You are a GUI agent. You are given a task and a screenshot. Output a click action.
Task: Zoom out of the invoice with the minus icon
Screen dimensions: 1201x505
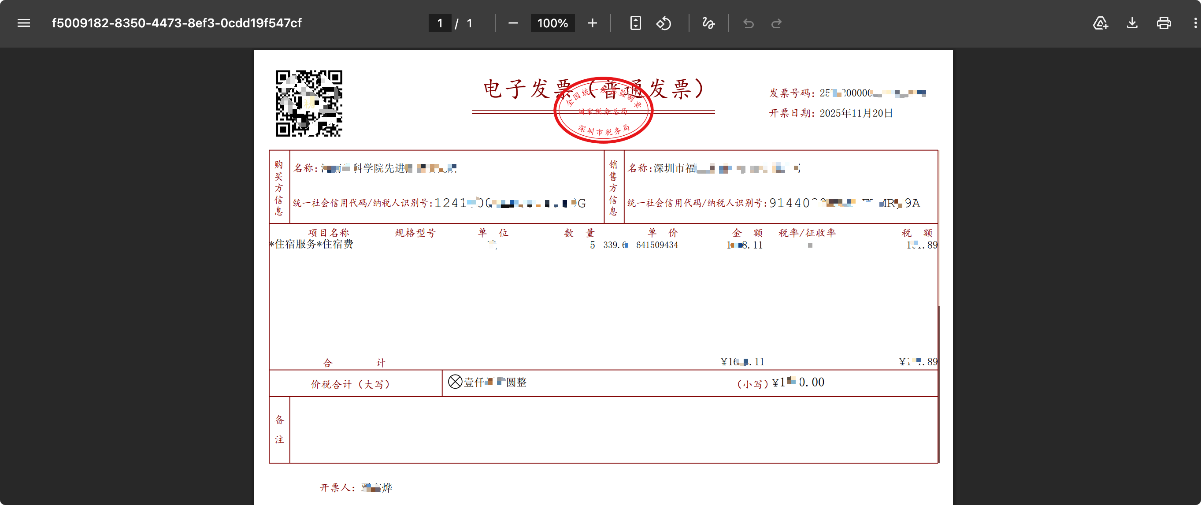(513, 23)
